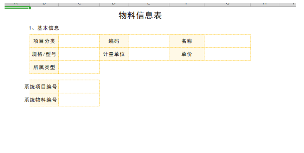Click the blank value cell for 单价
Viewport: 304px width, 153px height.
tap(227, 54)
